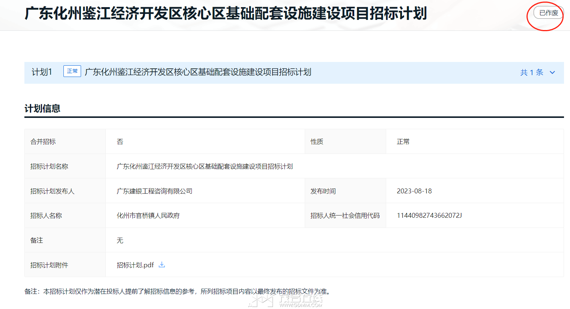Click the 备注 value 无
Screen dimensions: 570x309
pos(120,240)
